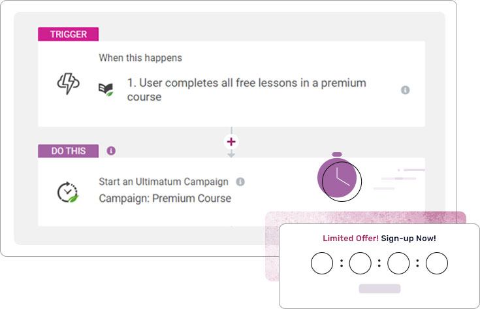Click the purple stopwatch illustration
Screen dimensions: 480x309
339,176
